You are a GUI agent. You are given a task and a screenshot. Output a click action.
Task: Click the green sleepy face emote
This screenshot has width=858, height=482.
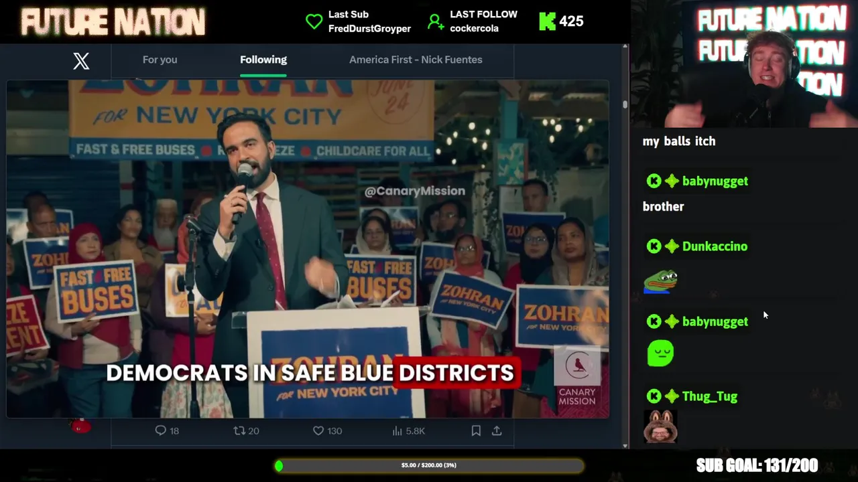660,353
